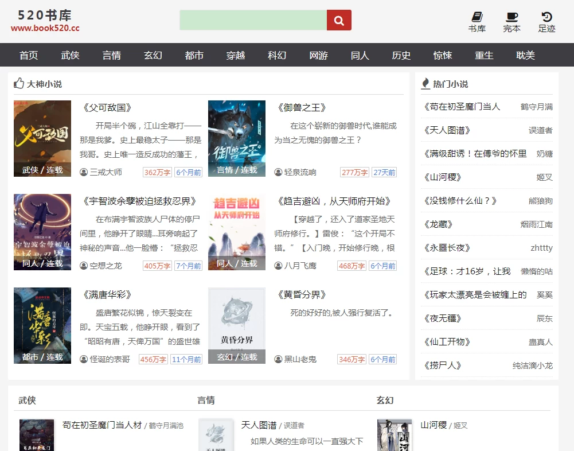Open the novel title 《父可敌国》
The height and width of the screenshot is (451, 574).
(107, 107)
